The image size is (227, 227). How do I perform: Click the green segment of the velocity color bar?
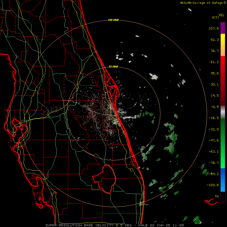coord(223,143)
